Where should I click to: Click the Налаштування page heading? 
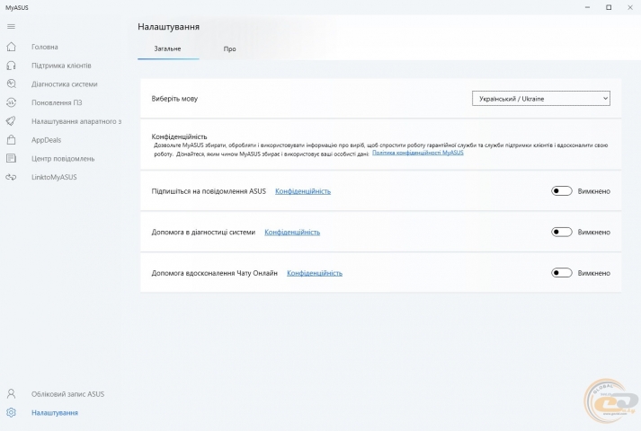tap(168, 27)
